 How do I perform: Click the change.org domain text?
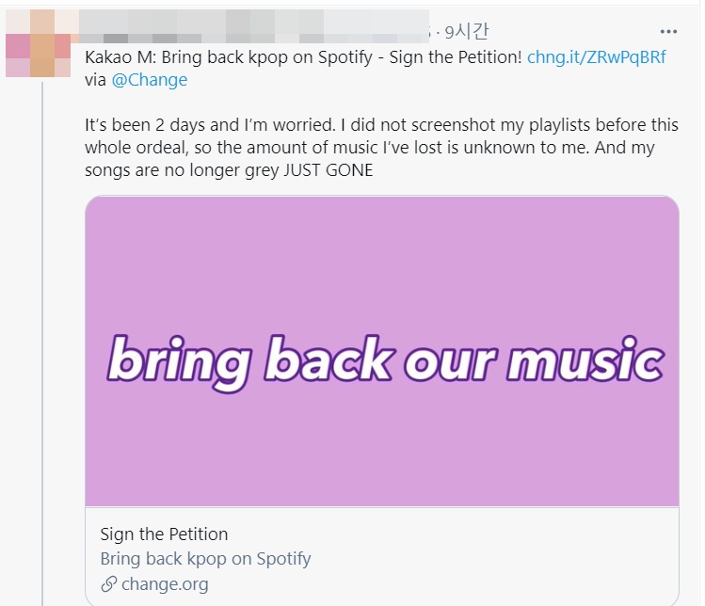click(165, 584)
